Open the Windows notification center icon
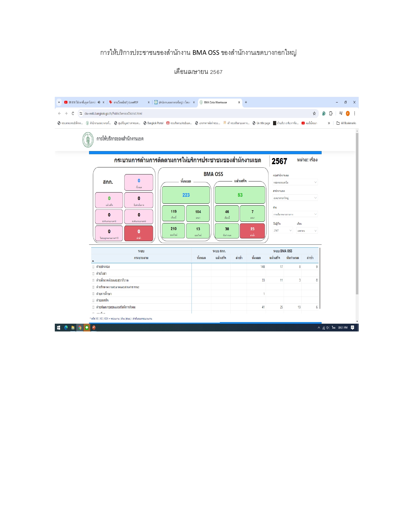Viewport: 397px width, 514px height. click(352, 327)
